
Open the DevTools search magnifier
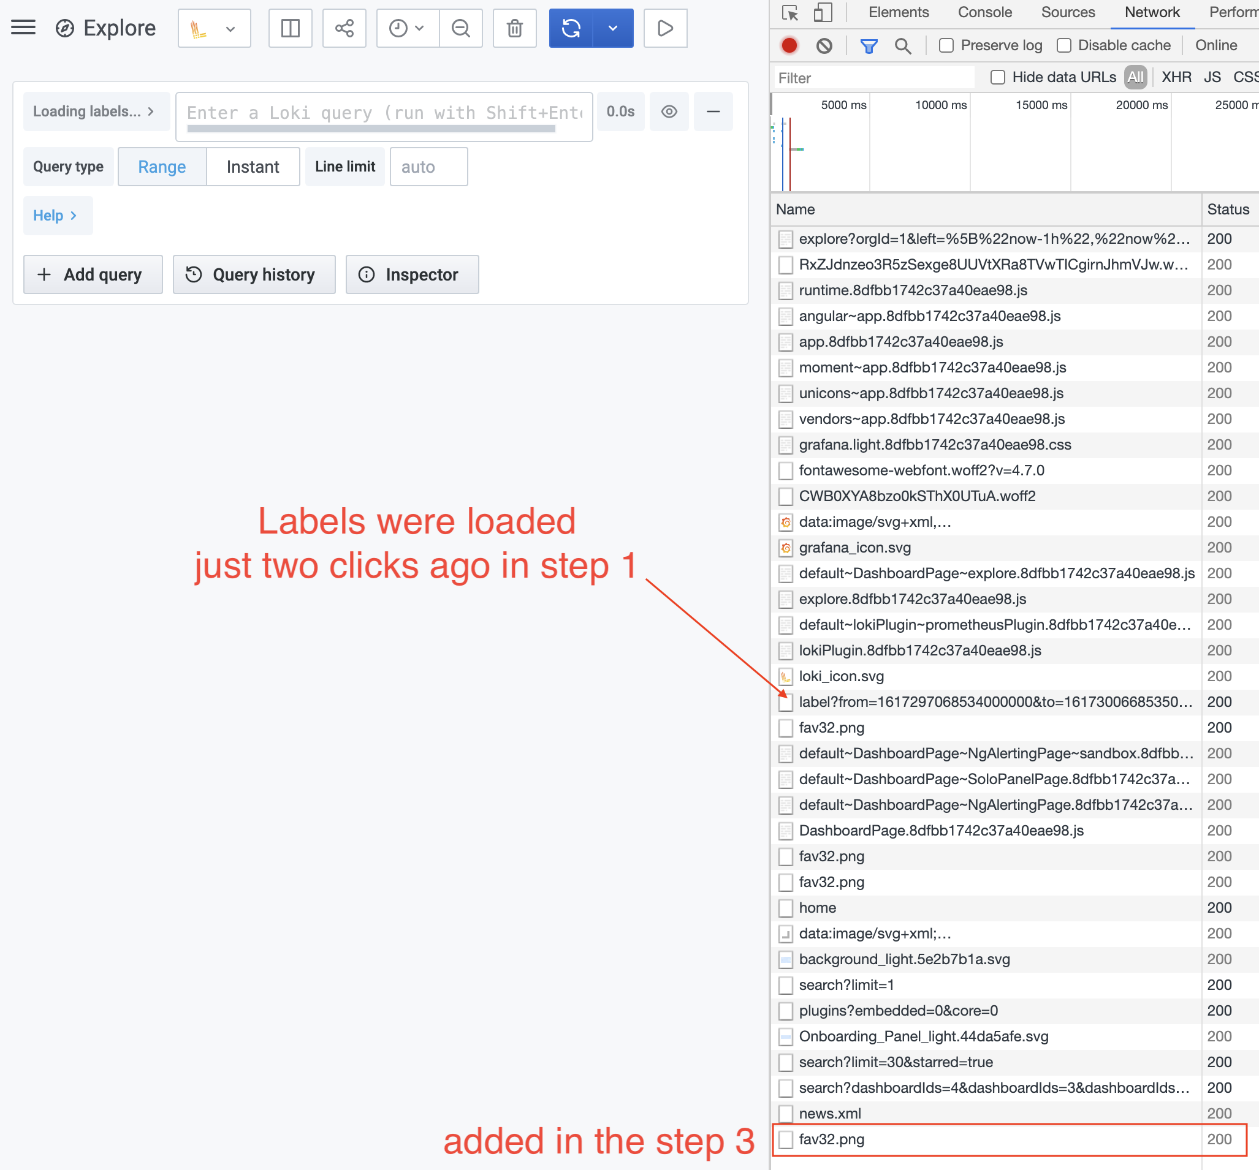pos(903,45)
